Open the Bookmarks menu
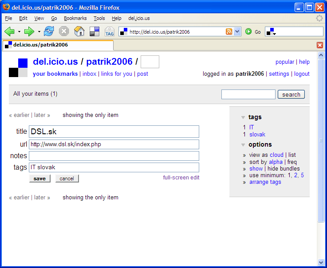 (75, 18)
